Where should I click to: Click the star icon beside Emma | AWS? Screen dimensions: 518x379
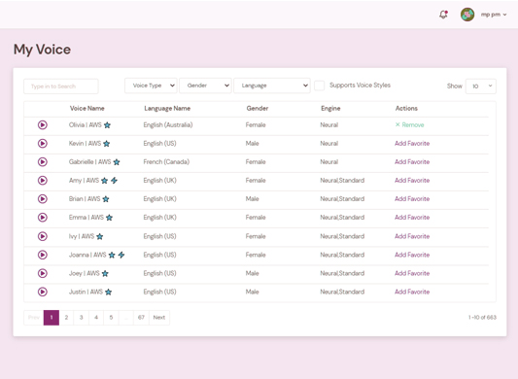click(109, 218)
